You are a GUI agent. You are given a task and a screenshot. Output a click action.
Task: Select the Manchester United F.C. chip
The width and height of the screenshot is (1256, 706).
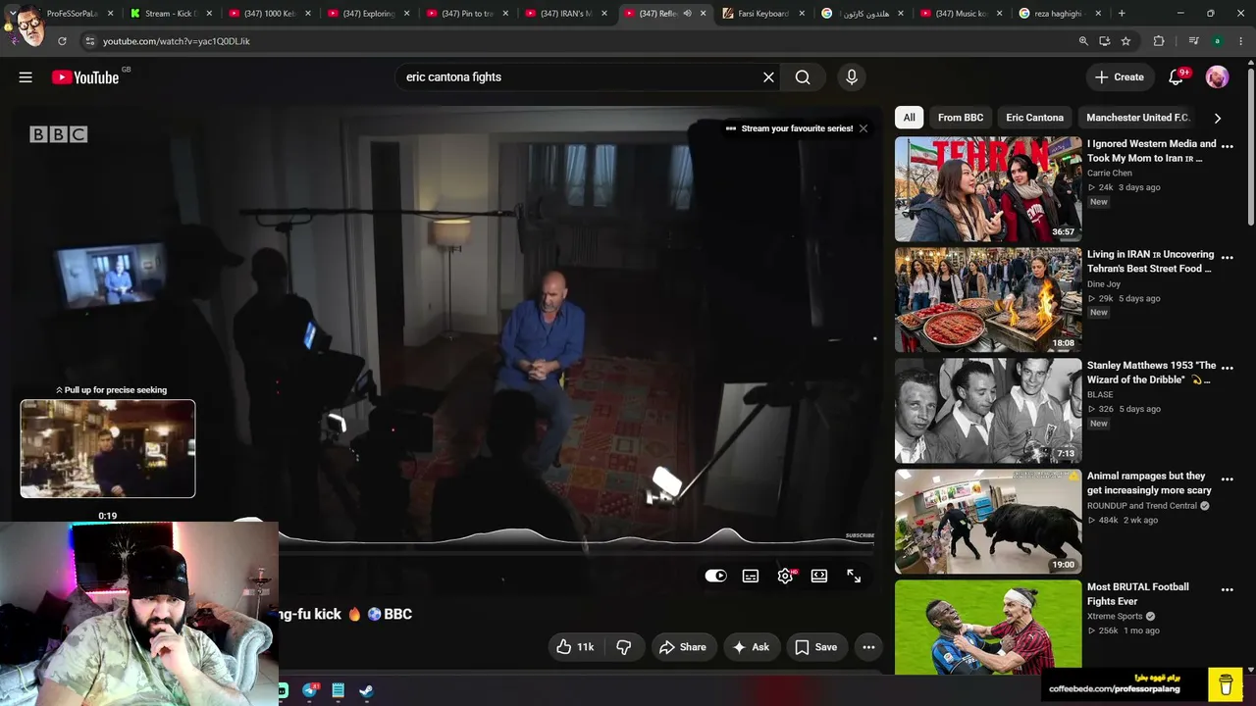coord(1137,118)
